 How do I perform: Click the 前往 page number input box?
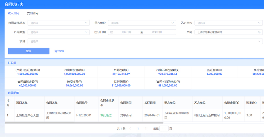(x=164, y=128)
